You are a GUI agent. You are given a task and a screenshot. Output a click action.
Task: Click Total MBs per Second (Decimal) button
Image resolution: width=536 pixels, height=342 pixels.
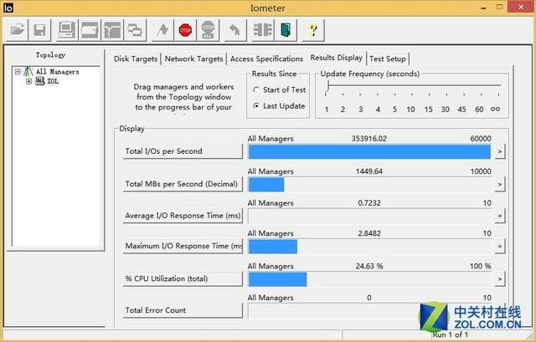183,184
